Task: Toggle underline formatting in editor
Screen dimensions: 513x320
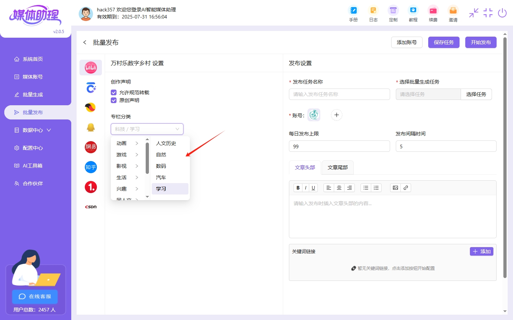Action: [x=313, y=188]
